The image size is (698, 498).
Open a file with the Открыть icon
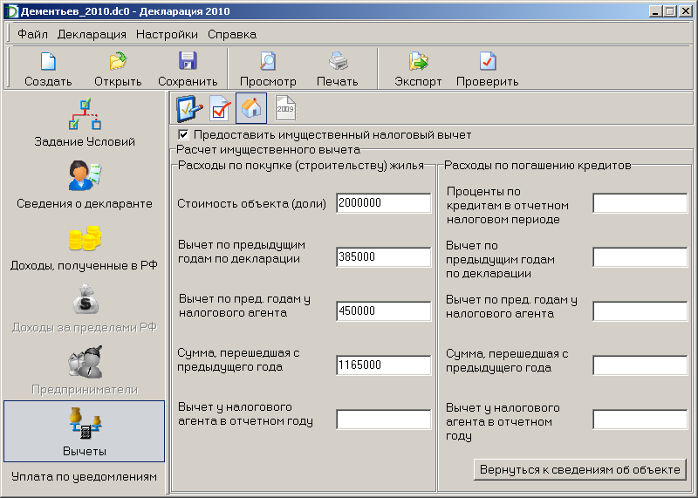coord(118,63)
